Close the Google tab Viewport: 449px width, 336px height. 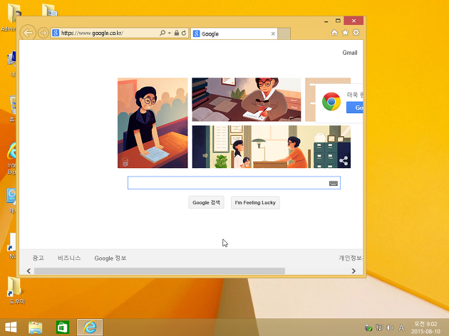coord(273,33)
